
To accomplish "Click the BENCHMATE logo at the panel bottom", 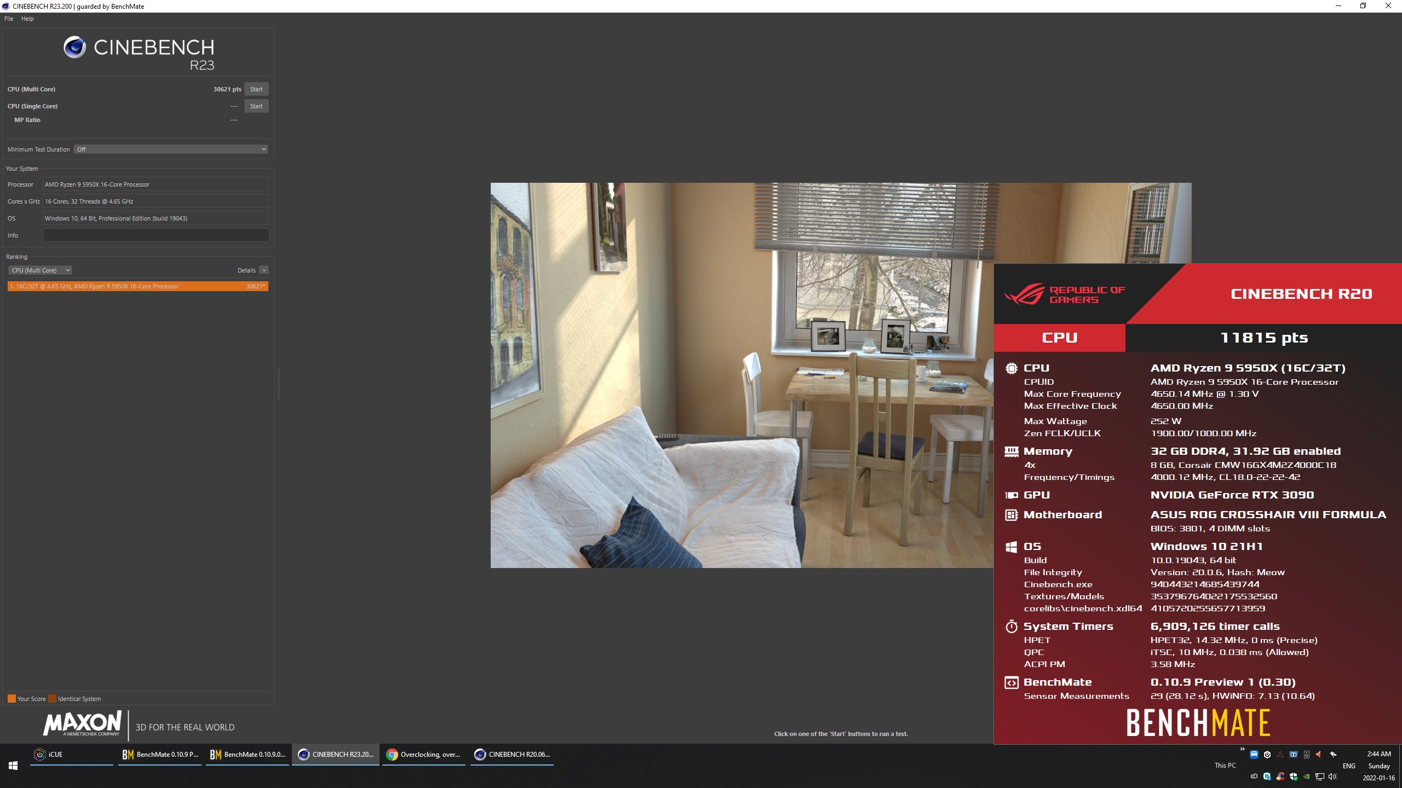I will point(1198,723).
